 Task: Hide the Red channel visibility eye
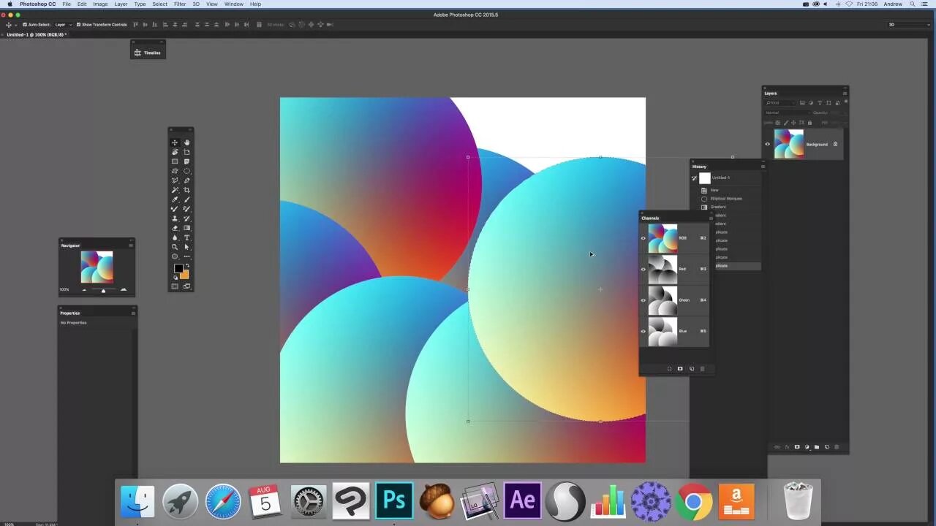[x=643, y=269]
